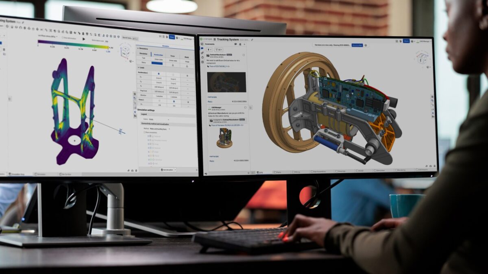Collapse the Loads section
This screenshot has height=274, width=488.
pyautogui.click(x=139, y=68)
